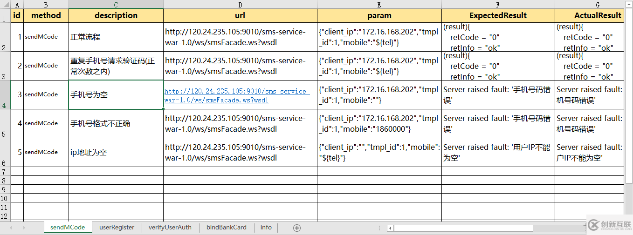The width and height of the screenshot is (633, 235).
Task: Click the next sheet navigation arrow
Action: point(24,228)
